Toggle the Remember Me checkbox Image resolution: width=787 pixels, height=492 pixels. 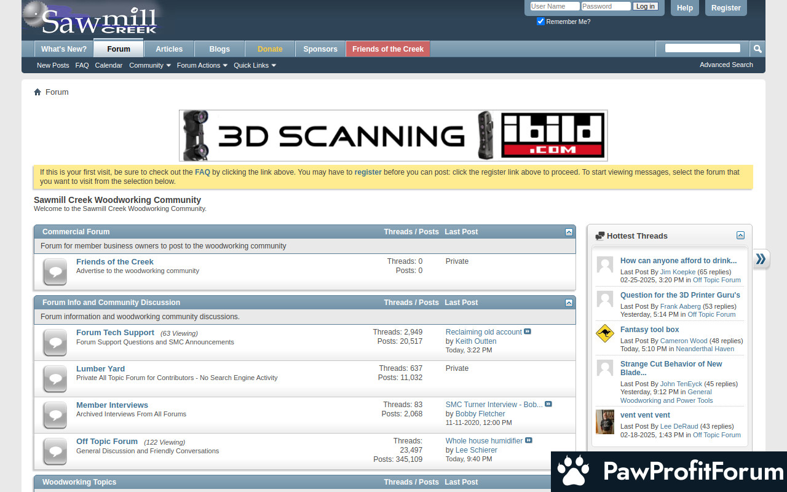click(x=541, y=22)
